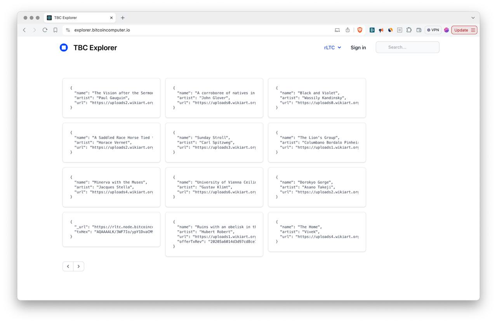Viewport: 497px width, 323px height.
Task: Go to previous page with left chevron button
Action: coord(68,266)
